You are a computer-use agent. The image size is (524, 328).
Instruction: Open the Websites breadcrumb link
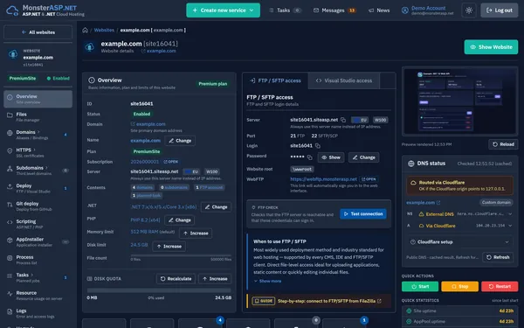coord(104,30)
